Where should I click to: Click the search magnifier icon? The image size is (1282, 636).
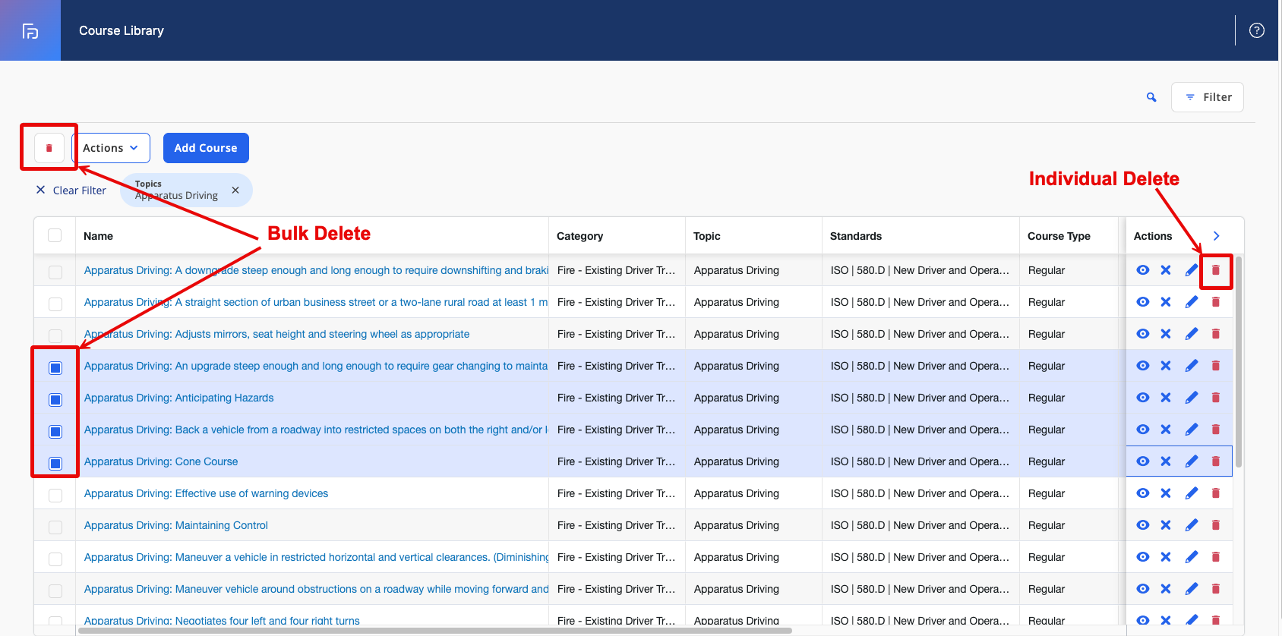tap(1151, 97)
